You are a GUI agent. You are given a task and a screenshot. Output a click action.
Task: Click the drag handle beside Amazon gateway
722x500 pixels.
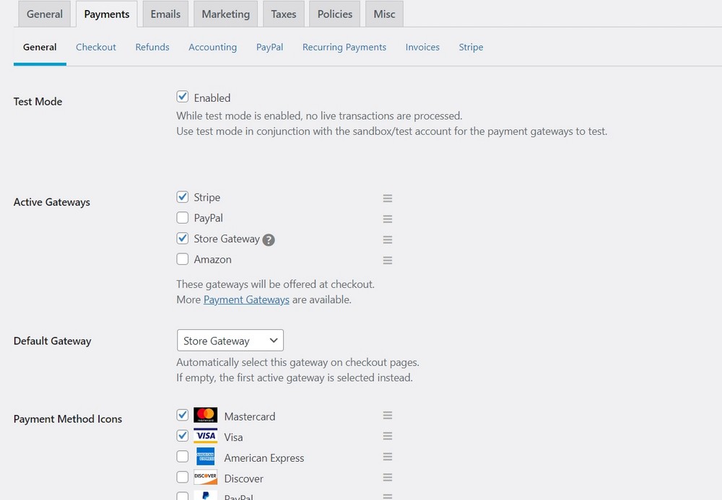pyautogui.click(x=388, y=260)
